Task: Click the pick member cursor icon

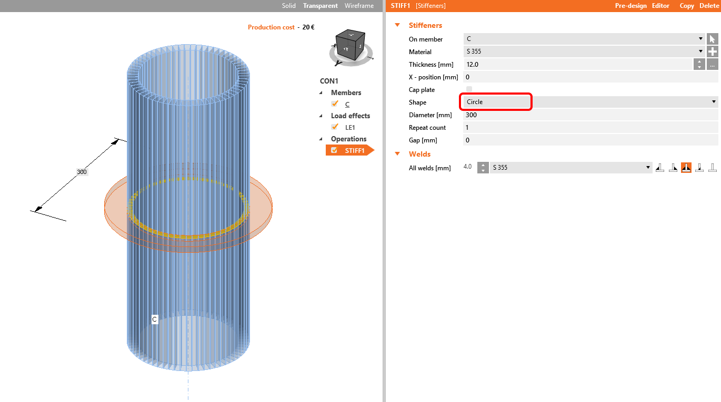Action: 712,39
